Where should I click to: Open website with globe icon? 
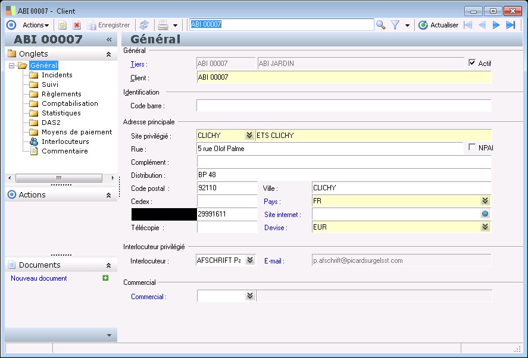[485, 214]
